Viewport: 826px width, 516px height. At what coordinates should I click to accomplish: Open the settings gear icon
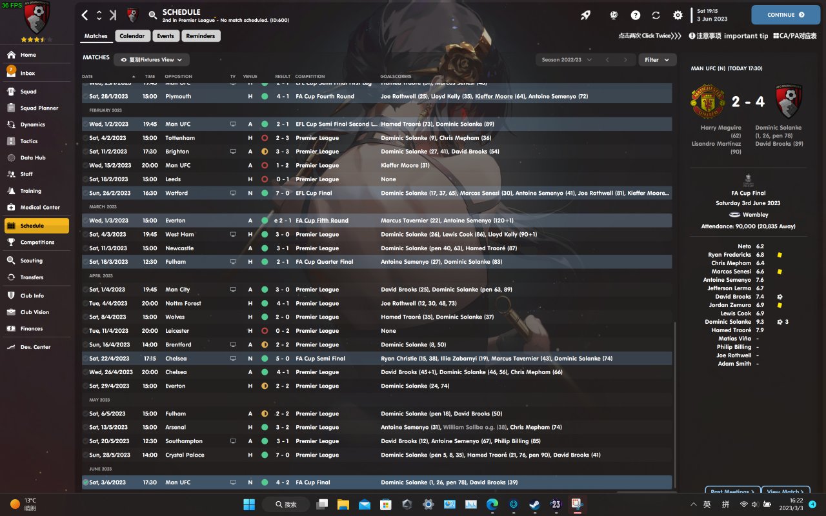(678, 15)
